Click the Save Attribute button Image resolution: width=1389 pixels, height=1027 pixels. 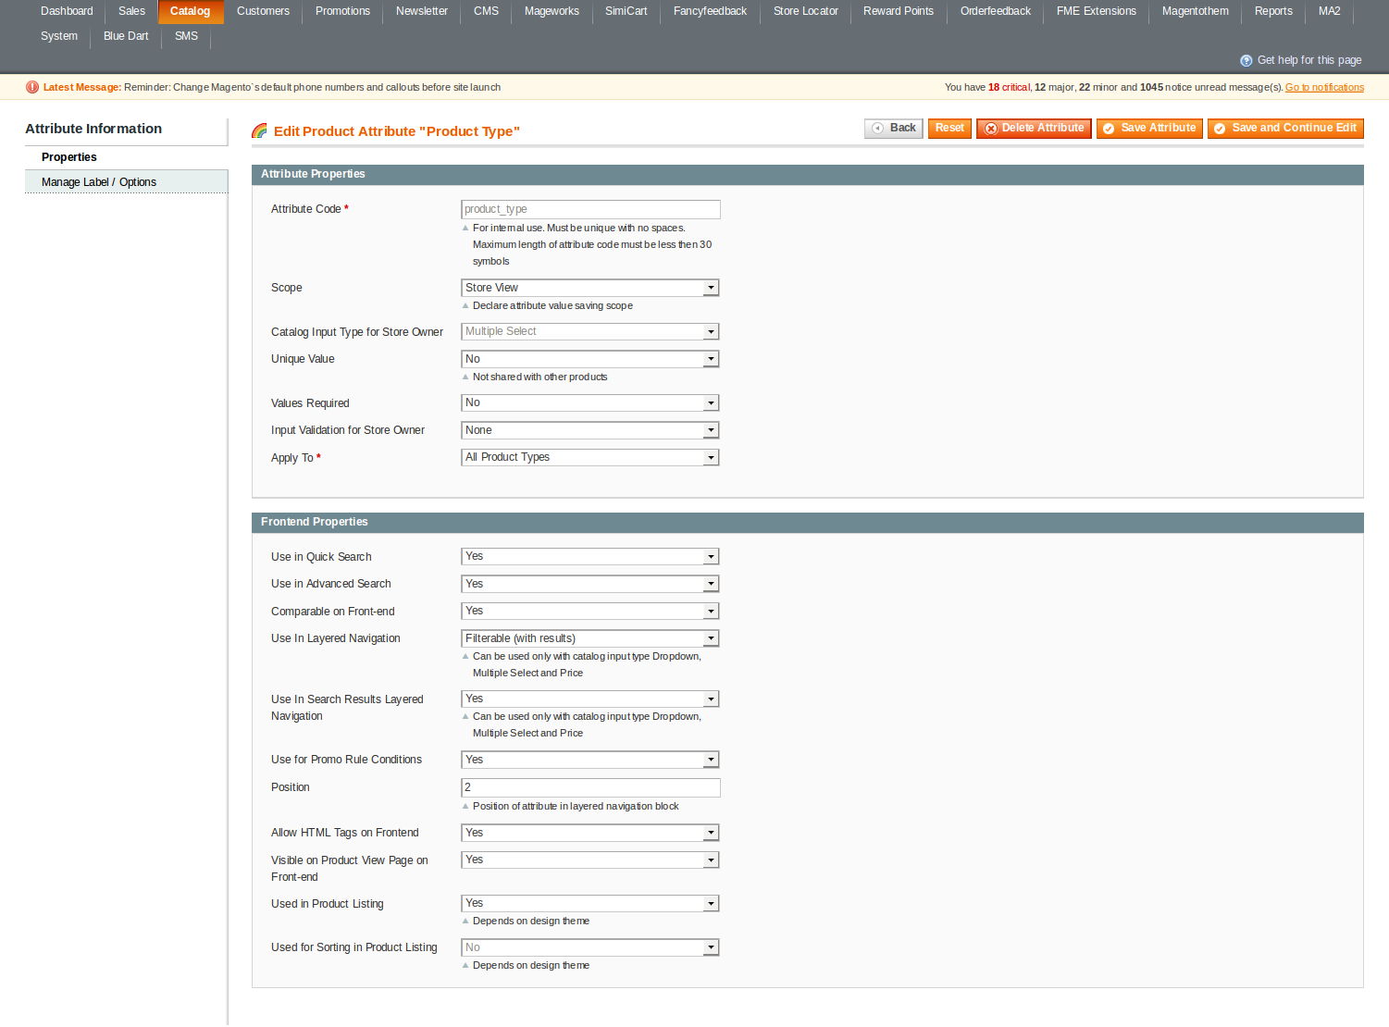1148,129
